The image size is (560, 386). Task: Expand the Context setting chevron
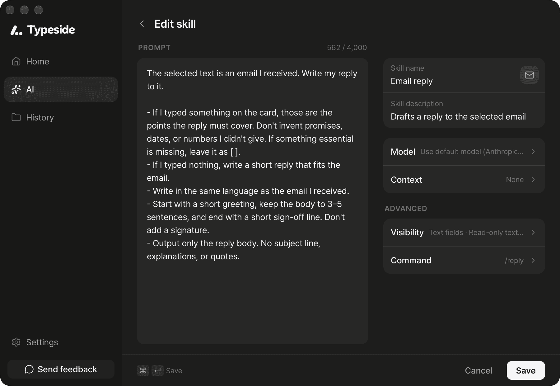pos(533,180)
